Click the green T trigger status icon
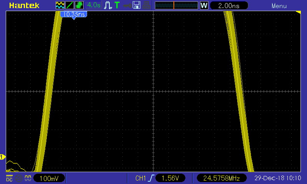The image size is (307, 184). coord(117,5)
